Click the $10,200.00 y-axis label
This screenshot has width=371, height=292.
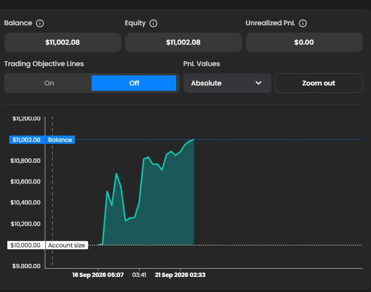point(25,224)
